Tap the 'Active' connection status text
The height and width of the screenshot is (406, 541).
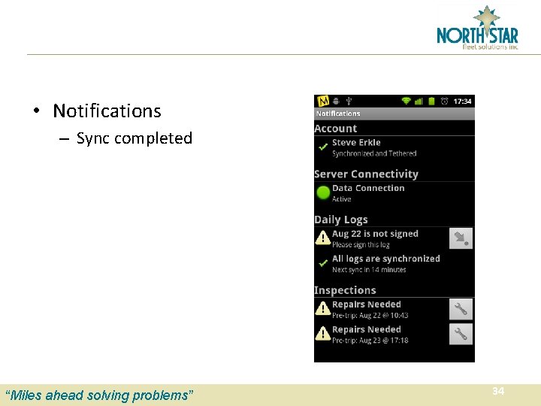tap(342, 199)
